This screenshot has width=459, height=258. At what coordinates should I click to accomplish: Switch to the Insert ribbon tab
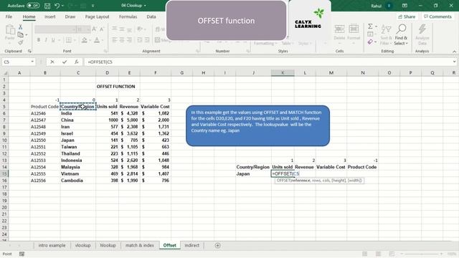[x=49, y=16]
